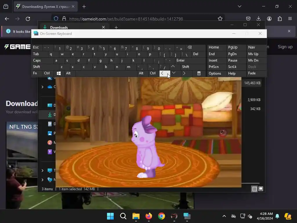Show hidden system tray icons
The height and width of the screenshot is (223, 297).
point(224,216)
